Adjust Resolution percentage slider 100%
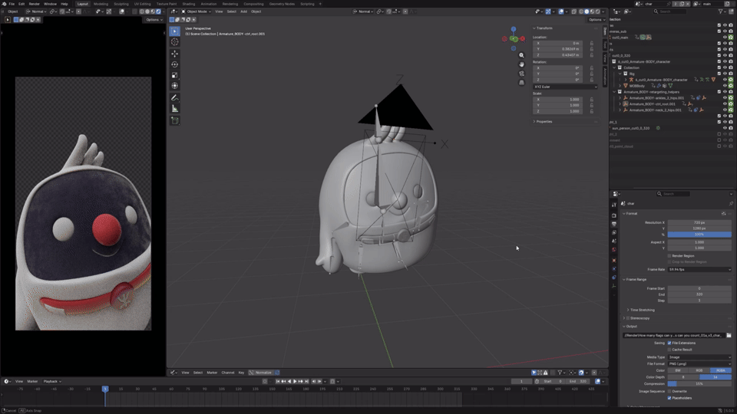This screenshot has height=414, width=737. (x=699, y=235)
